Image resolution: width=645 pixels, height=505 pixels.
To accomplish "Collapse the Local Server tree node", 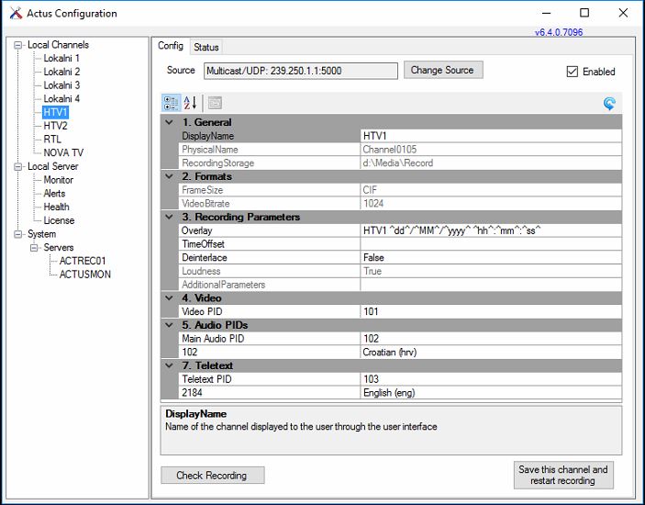I will point(19,167).
